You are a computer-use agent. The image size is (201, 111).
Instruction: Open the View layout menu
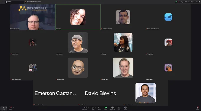point(198,2)
